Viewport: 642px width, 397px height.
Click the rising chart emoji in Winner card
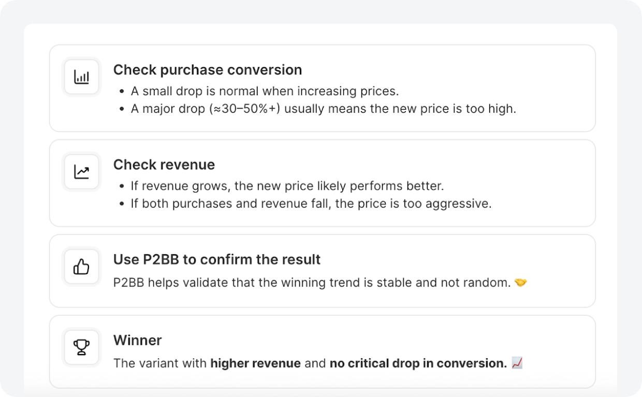tap(517, 363)
